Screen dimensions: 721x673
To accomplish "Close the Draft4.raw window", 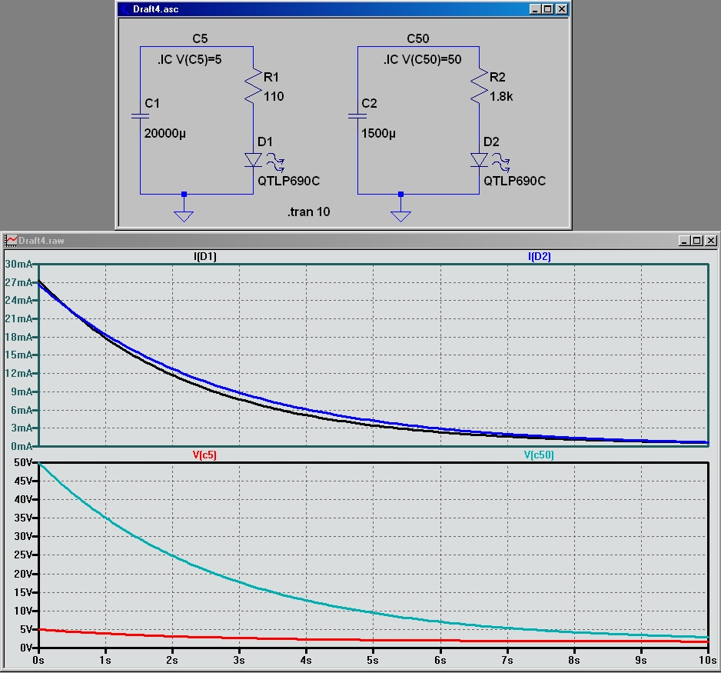I will [x=711, y=241].
